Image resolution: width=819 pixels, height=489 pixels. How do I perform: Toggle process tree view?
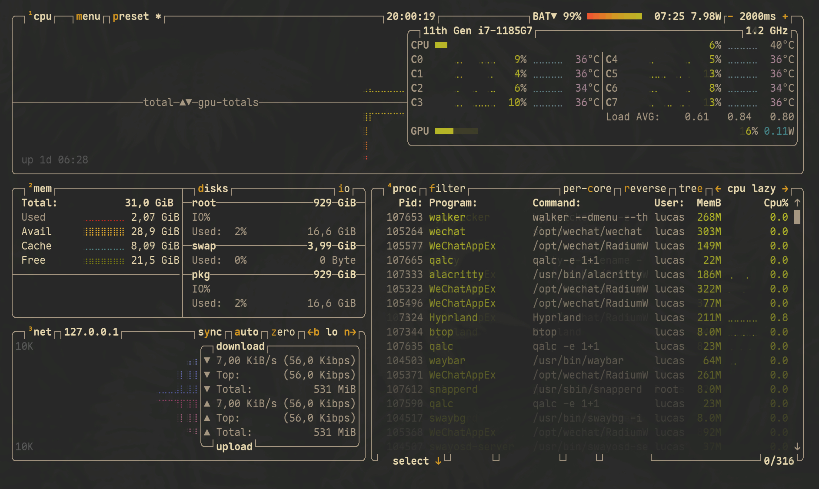click(x=690, y=189)
